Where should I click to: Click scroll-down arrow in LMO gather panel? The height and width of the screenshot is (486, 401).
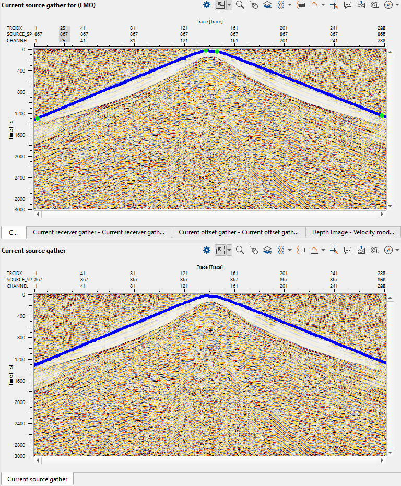tap(390, 206)
